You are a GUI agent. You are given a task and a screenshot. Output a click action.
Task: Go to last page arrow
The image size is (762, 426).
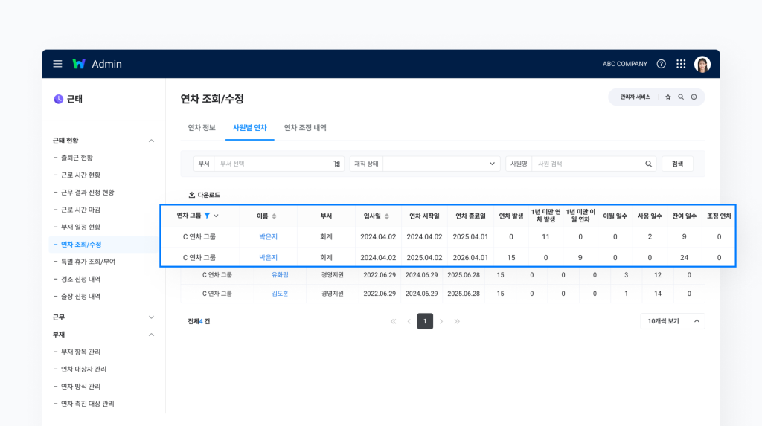[x=457, y=321]
